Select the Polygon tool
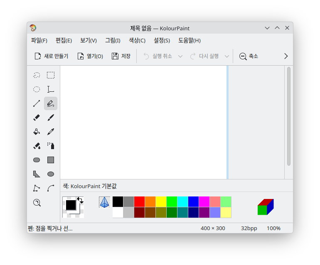The width and height of the screenshot is (320, 265). click(x=37, y=174)
